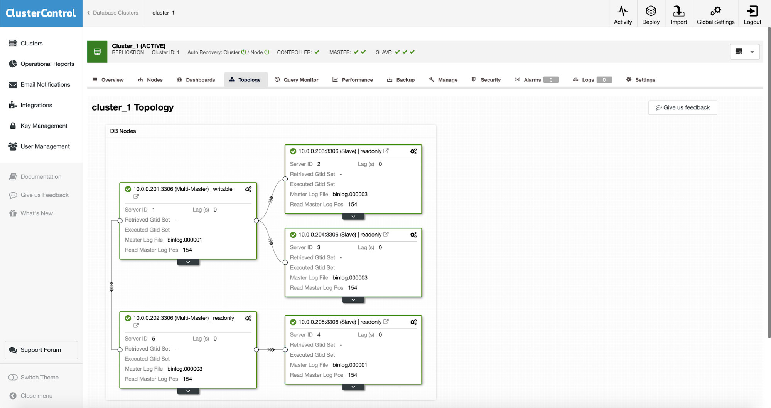Open the Backup tab
The image size is (771, 408).
[401, 80]
